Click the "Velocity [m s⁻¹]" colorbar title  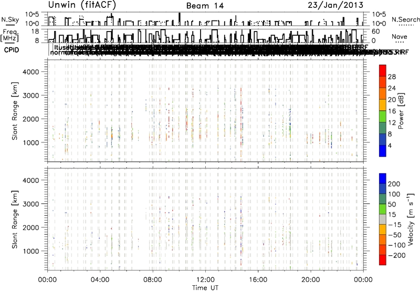tap(411, 220)
